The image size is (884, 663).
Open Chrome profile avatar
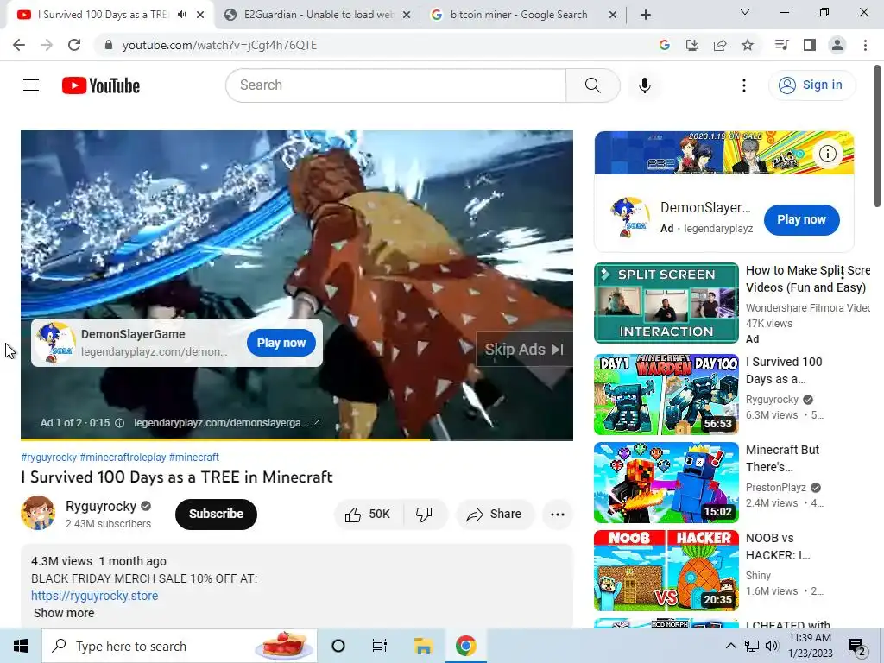point(837,45)
